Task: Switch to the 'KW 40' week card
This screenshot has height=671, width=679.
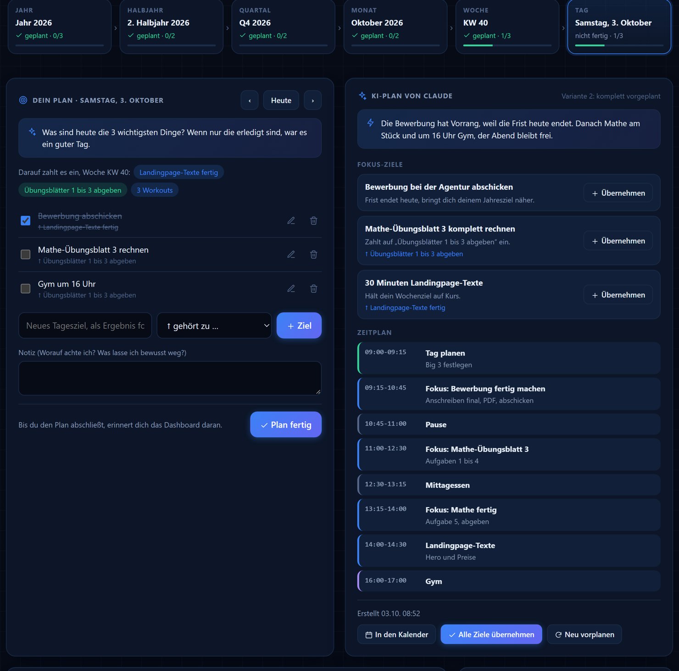Action: click(x=507, y=27)
